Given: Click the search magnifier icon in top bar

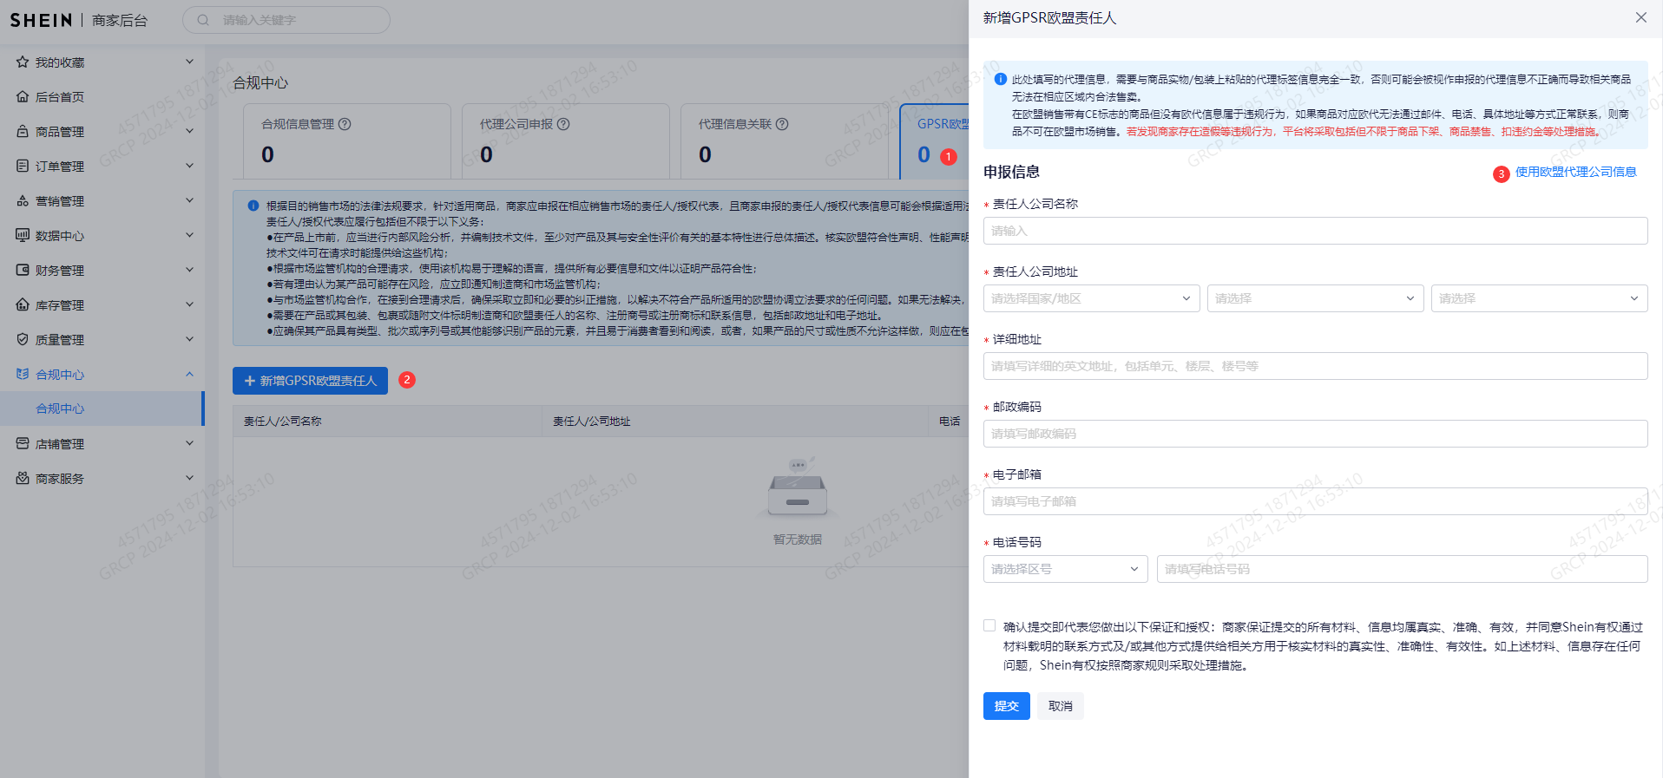Looking at the screenshot, I should point(203,20).
